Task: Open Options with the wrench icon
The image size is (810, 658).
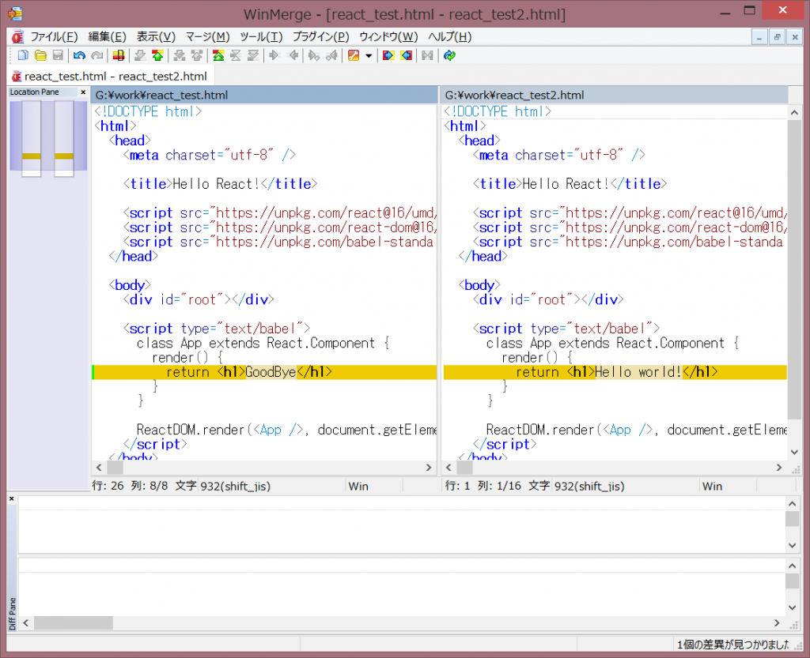Action: [x=354, y=55]
